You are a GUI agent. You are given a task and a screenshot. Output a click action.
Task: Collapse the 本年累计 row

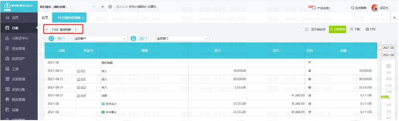pos(103,112)
